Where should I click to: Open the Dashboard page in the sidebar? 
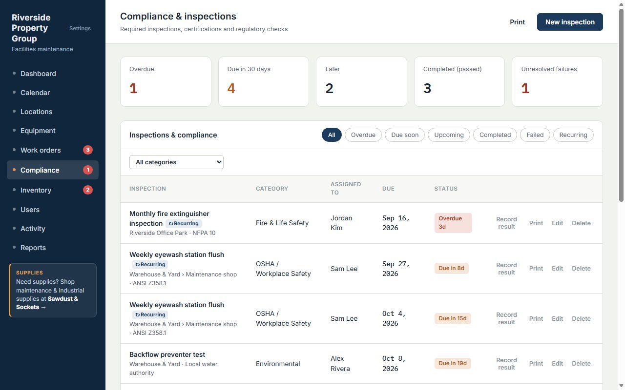[53, 74]
